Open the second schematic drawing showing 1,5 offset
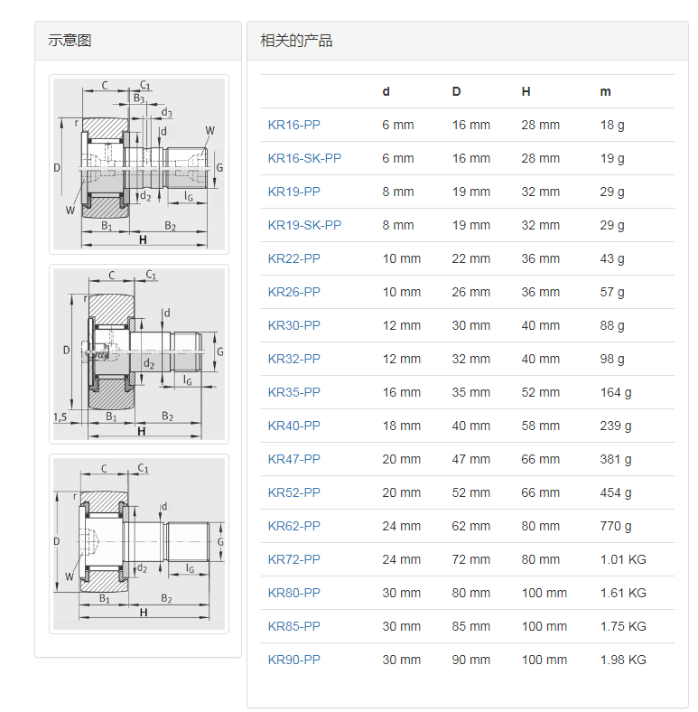The width and height of the screenshot is (698, 712). click(x=138, y=353)
